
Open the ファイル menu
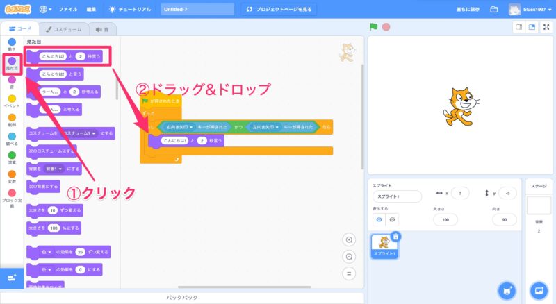point(68,10)
